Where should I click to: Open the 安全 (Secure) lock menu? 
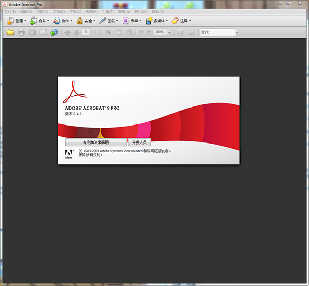coord(85,21)
